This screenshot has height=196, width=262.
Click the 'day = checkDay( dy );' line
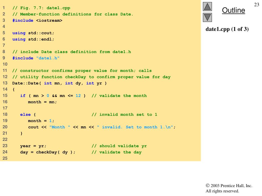pos(48,152)
